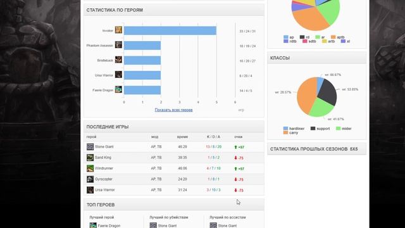405x228 pixels.
Task: Click the Bristleback hero icon
Action: click(x=118, y=60)
